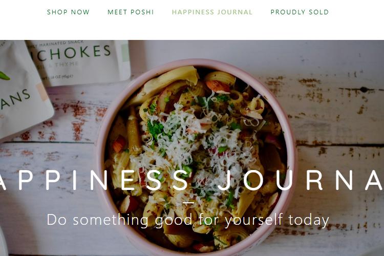Click the letter J in JOURNAL heading

pyautogui.click(x=226, y=181)
